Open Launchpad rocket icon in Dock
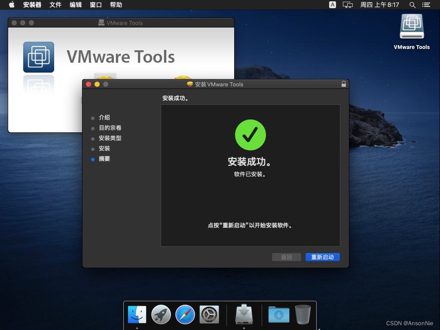The height and width of the screenshot is (330, 440). pyautogui.click(x=161, y=315)
